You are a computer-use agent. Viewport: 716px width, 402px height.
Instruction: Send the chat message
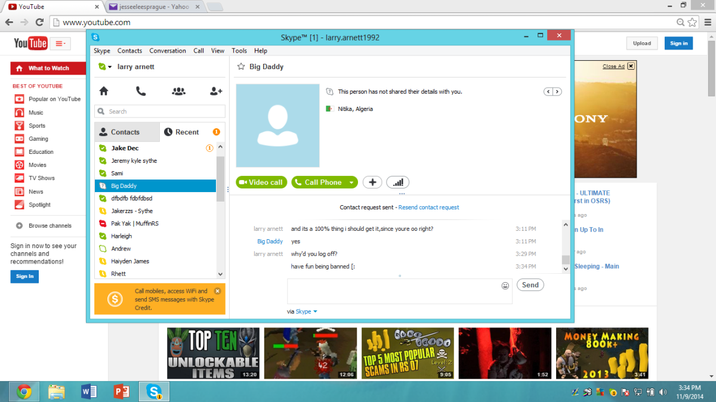pos(530,285)
